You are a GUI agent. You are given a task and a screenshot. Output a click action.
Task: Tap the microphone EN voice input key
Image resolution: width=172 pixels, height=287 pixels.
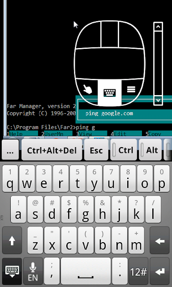tap(33, 271)
